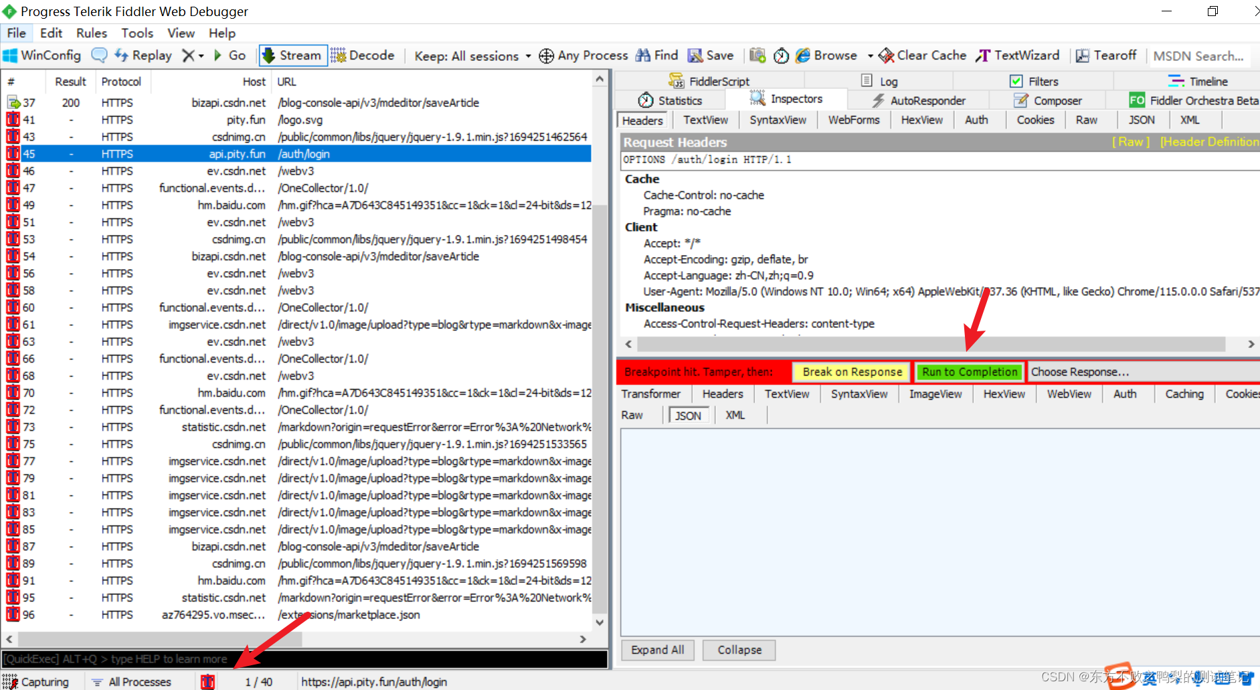Select request Raw inspector tab
Image resolution: width=1260 pixels, height=690 pixels.
tap(1087, 120)
